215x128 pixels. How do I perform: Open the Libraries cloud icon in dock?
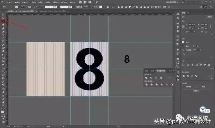(178, 14)
